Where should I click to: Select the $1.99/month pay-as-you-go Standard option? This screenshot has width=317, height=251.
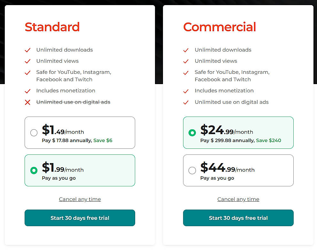[34, 170]
